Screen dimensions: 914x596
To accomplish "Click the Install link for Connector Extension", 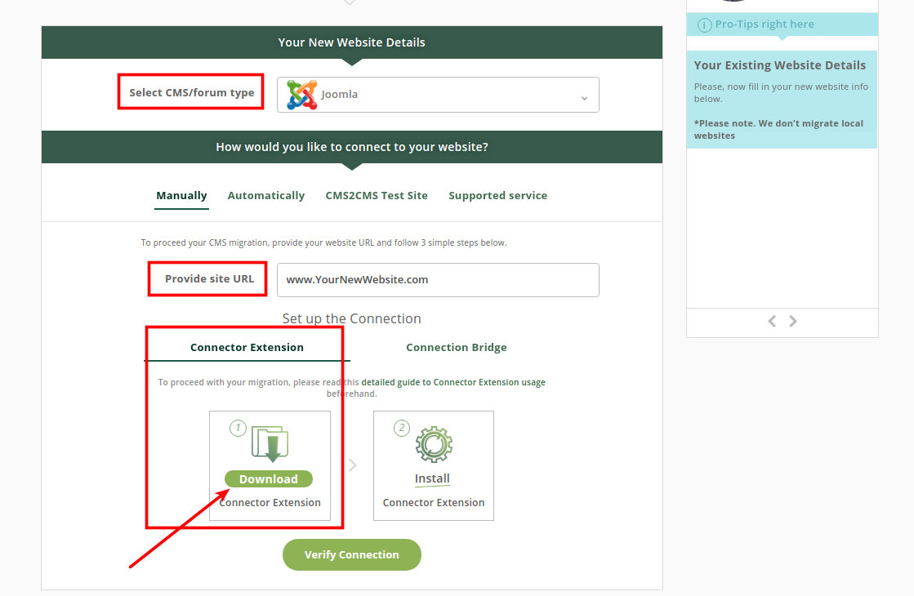I will click(433, 479).
